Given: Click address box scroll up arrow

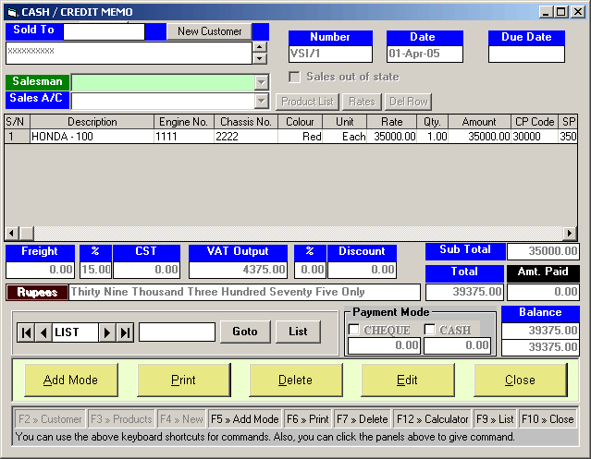Looking at the screenshot, I should pos(260,46).
